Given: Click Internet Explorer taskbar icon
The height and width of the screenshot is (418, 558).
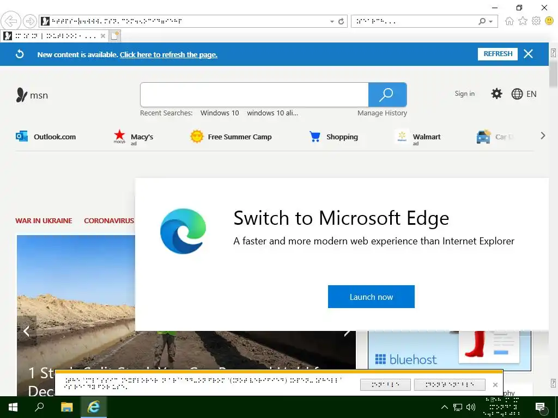Looking at the screenshot, I should click(94, 407).
